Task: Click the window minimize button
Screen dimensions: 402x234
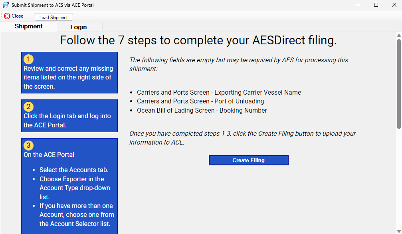Action: pos(358,5)
